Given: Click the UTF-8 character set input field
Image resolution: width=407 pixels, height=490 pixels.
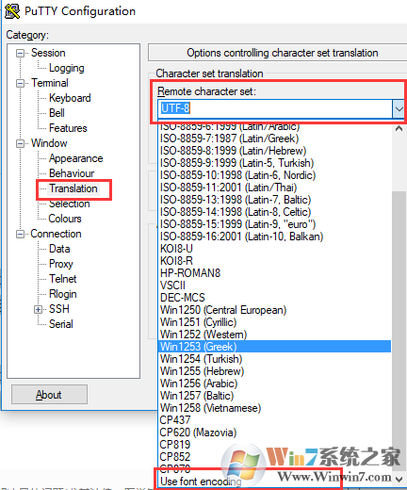Looking at the screenshot, I should point(275,108).
